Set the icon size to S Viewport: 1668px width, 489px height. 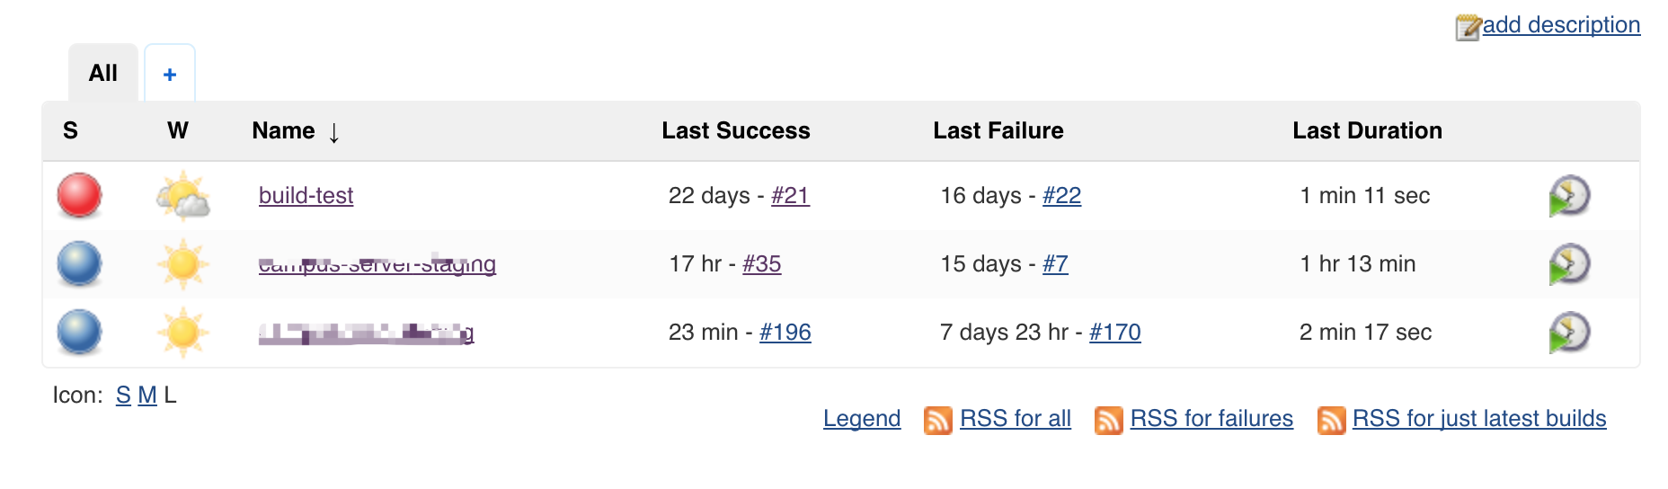pos(123,396)
